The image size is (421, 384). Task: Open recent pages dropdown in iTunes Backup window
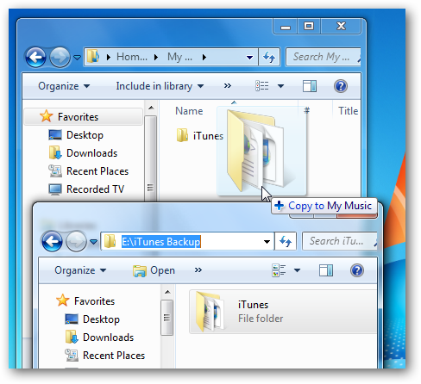click(93, 242)
